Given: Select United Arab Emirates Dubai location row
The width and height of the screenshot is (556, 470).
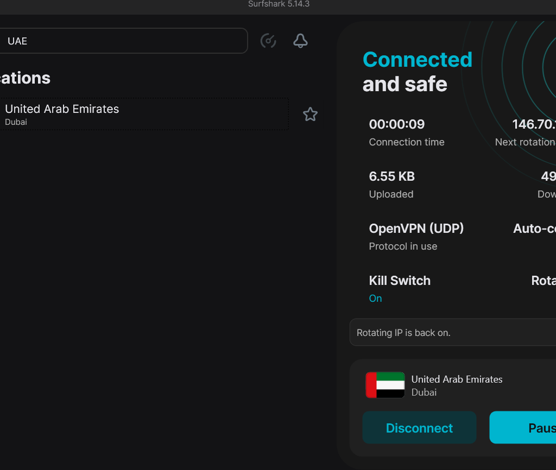Looking at the screenshot, I should coord(143,114).
